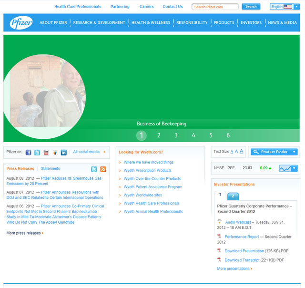The image size is (305, 288).
Task: Click the Search Pfizer.com input field
Action: pos(215,7)
